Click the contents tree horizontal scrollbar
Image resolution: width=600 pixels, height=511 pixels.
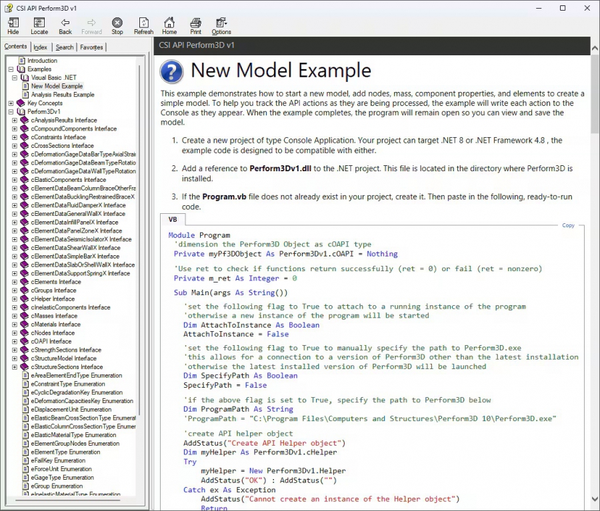pyautogui.click(x=68, y=500)
